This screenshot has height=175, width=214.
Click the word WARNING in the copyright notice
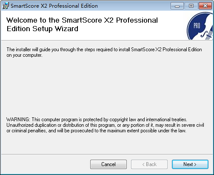[x=18, y=120]
